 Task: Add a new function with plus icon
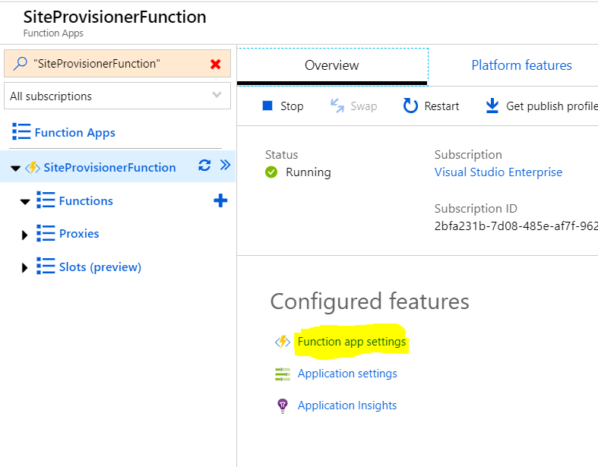[220, 200]
